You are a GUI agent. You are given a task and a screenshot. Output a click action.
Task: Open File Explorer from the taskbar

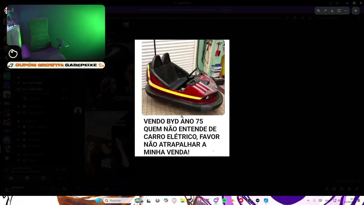pyautogui.click(x=183, y=200)
